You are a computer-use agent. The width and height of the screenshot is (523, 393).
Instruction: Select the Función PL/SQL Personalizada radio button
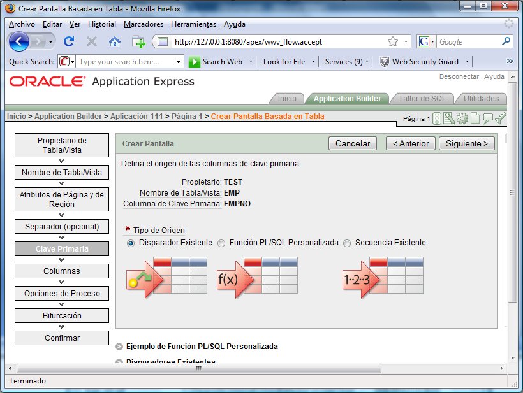click(x=221, y=243)
